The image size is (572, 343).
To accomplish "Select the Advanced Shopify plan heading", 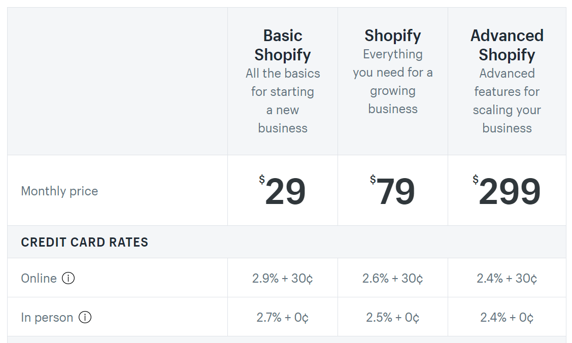I will (x=507, y=45).
